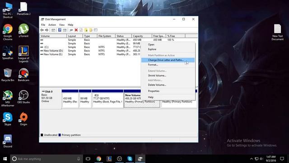289x163 pixels.
Task: Open the Action menu
Action: click(52, 25)
